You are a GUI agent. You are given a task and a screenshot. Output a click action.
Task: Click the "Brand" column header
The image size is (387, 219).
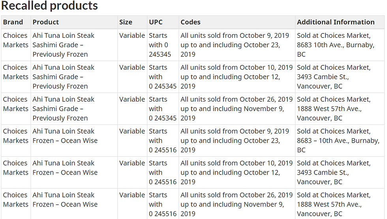pos(13,22)
